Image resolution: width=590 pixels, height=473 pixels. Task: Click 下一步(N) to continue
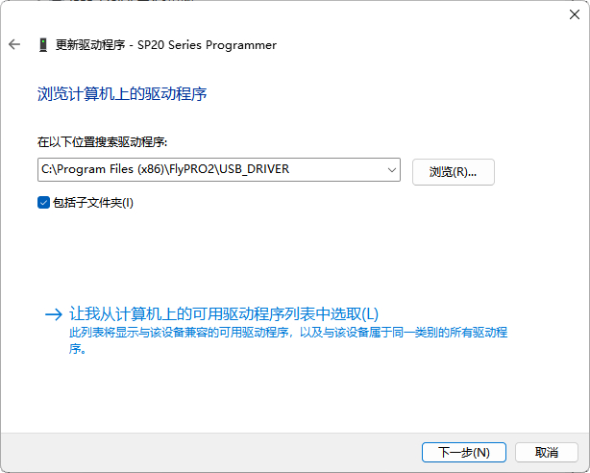tap(463, 452)
